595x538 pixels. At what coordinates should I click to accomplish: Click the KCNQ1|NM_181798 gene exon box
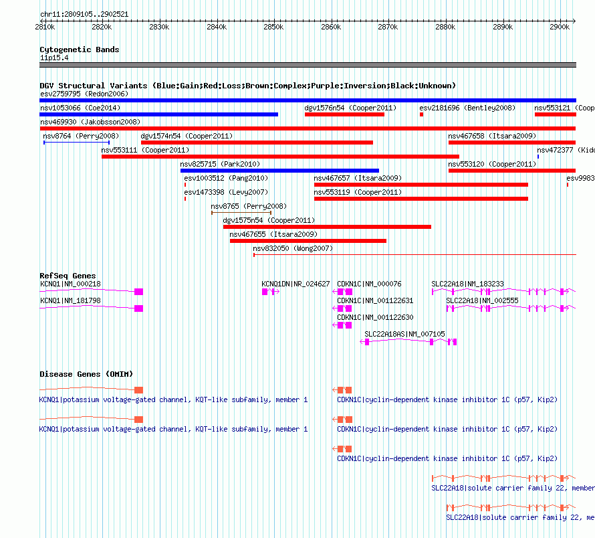click(139, 308)
